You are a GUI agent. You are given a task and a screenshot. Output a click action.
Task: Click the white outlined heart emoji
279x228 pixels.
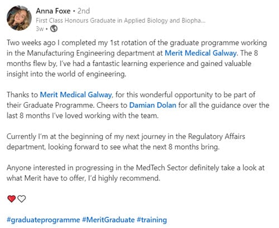[22, 199]
